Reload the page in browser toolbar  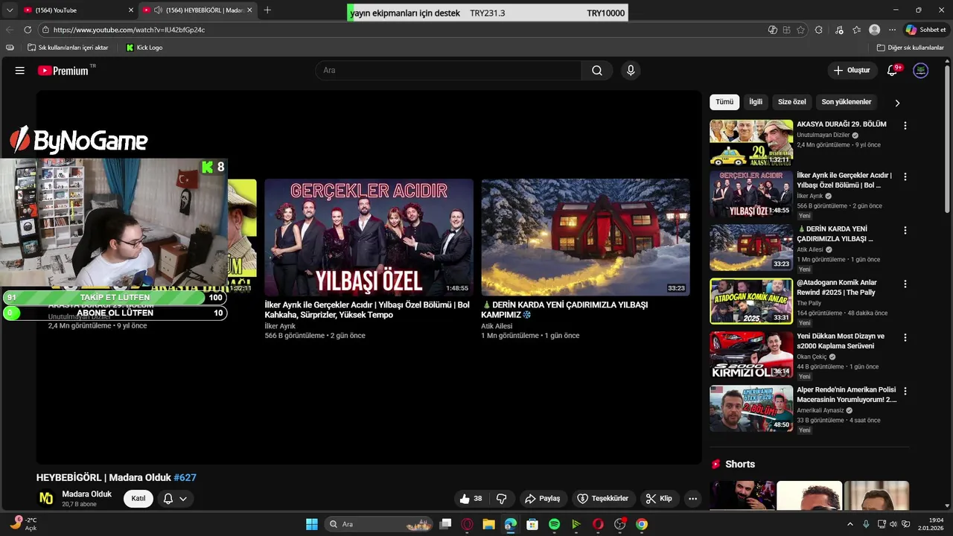click(x=28, y=30)
